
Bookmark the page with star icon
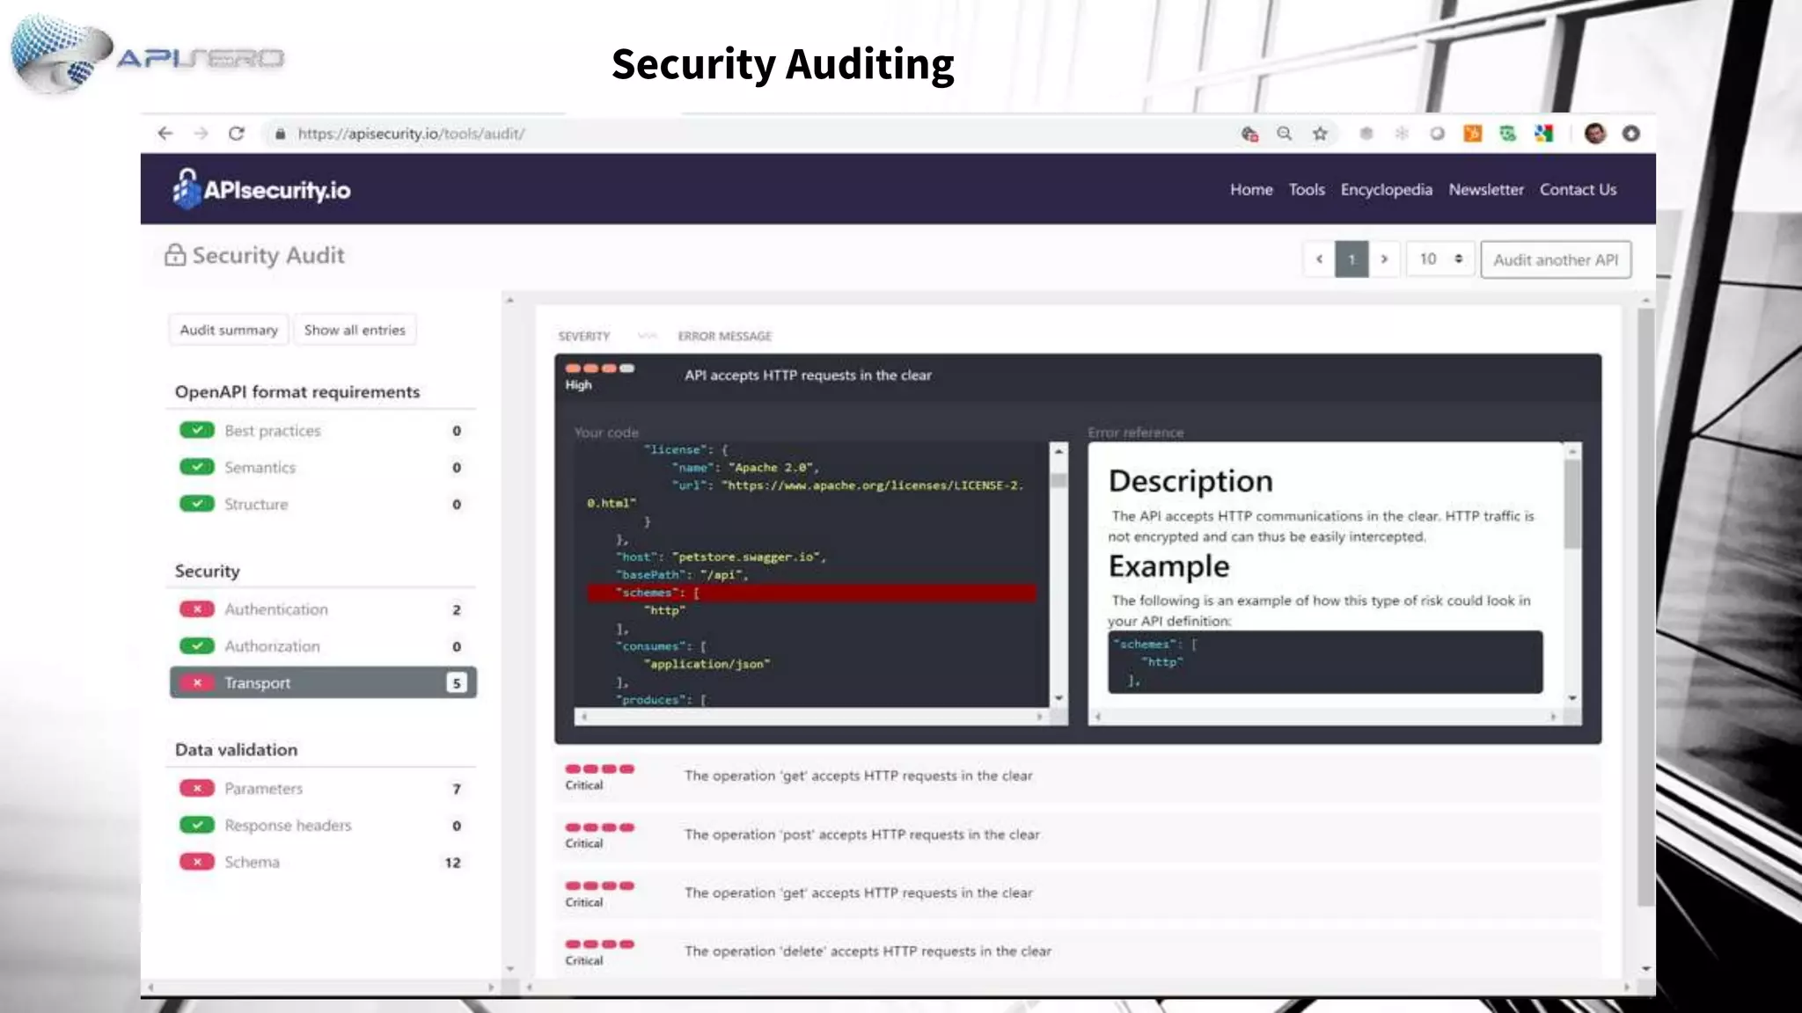coord(1320,134)
